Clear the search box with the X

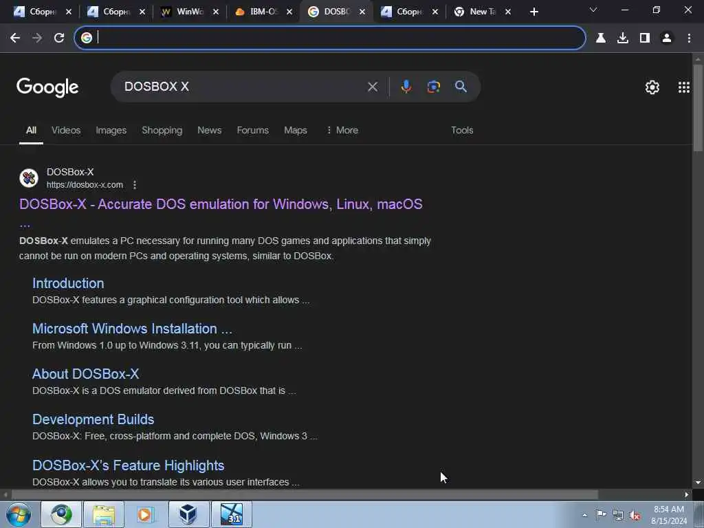[x=373, y=87]
